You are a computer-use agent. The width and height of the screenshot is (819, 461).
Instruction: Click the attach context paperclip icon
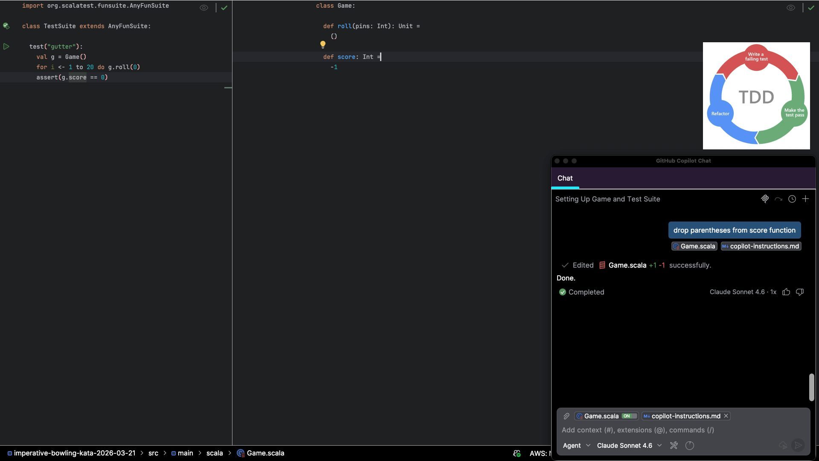click(x=566, y=416)
